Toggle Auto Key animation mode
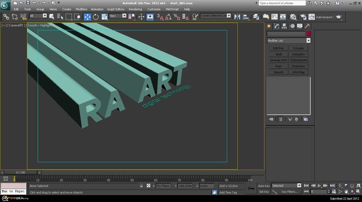 (x=264, y=186)
